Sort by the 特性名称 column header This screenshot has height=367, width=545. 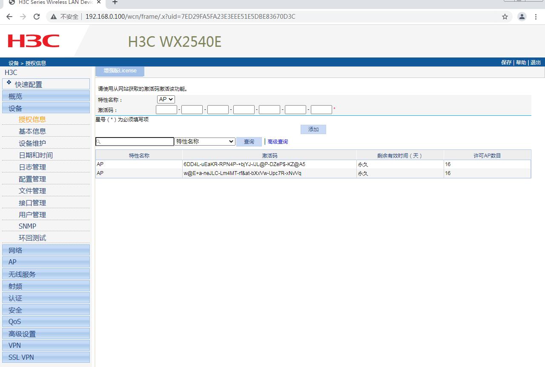[x=139, y=155]
